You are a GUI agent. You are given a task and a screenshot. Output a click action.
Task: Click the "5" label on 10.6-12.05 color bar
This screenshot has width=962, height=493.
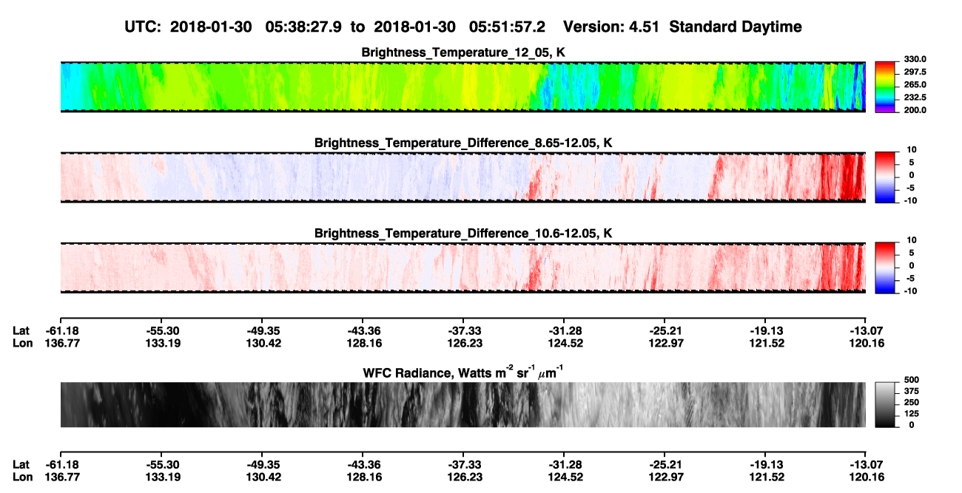(912, 253)
